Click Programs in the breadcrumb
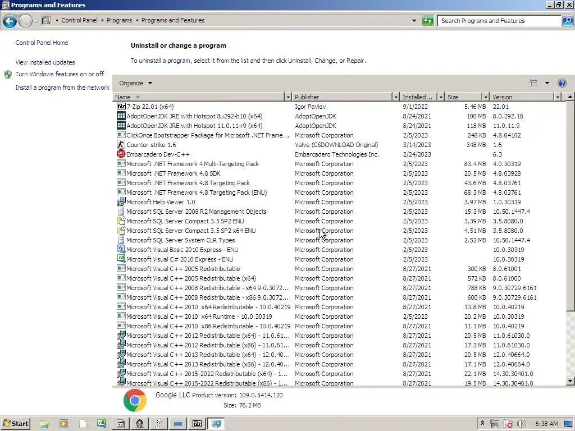The height and width of the screenshot is (431, 575). tap(119, 20)
